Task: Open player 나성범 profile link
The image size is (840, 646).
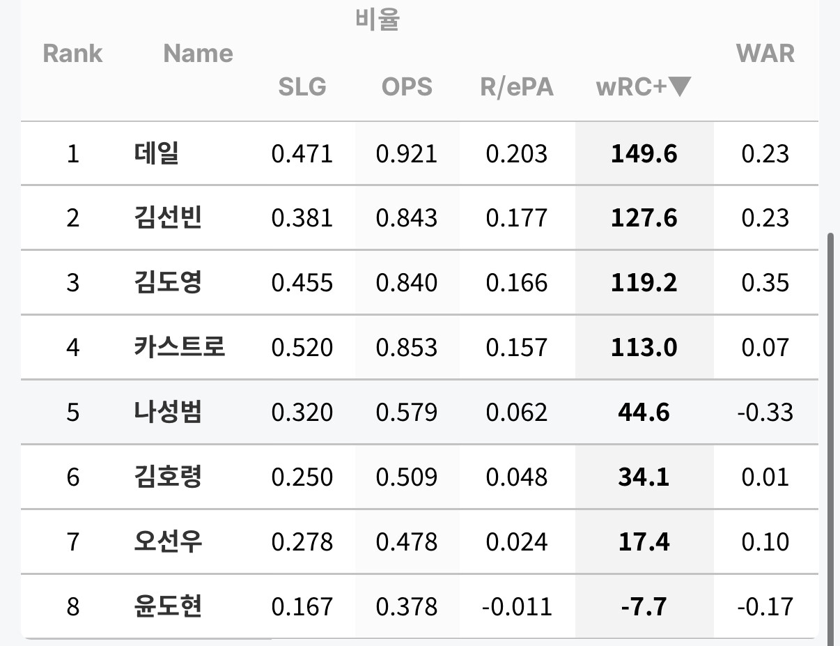Action: point(168,412)
